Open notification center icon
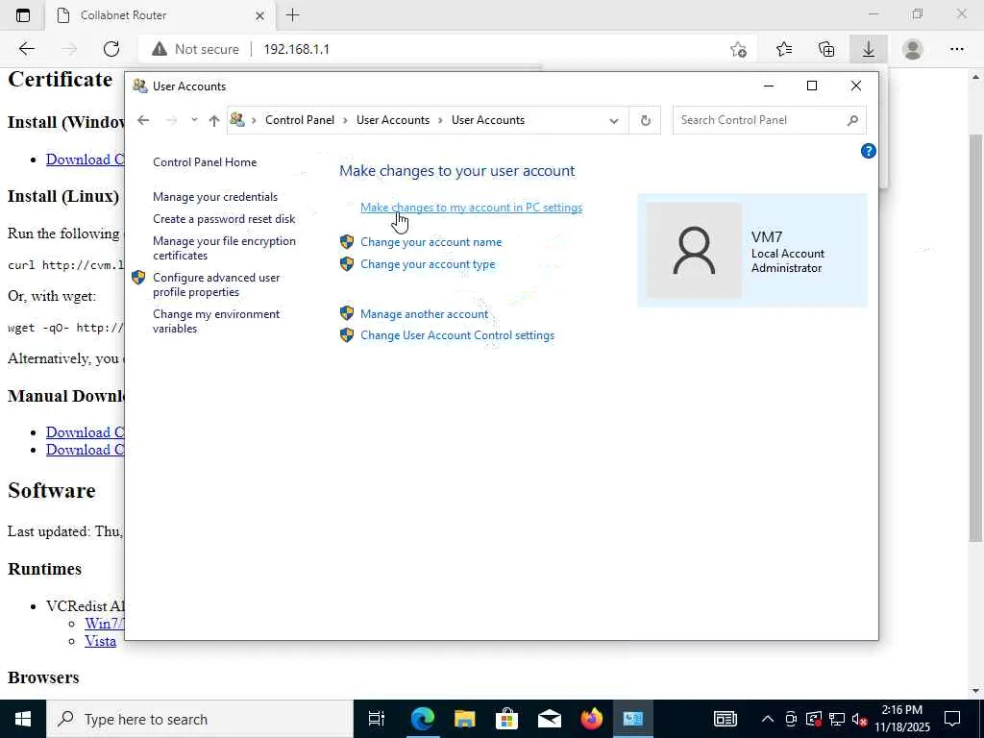The height and width of the screenshot is (738, 984). (x=952, y=719)
